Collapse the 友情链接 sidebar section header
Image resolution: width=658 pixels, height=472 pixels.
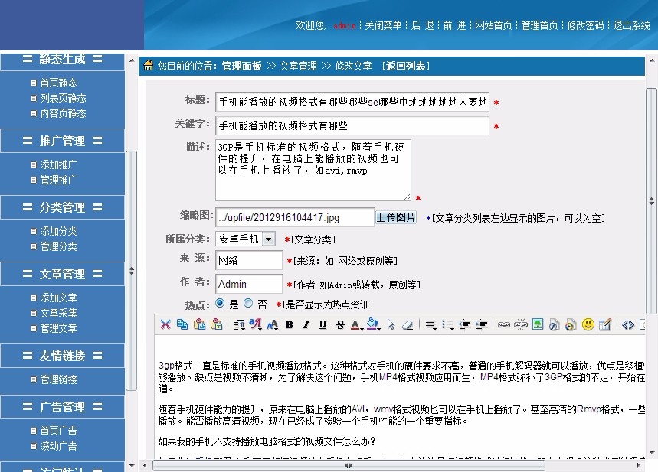tap(63, 356)
